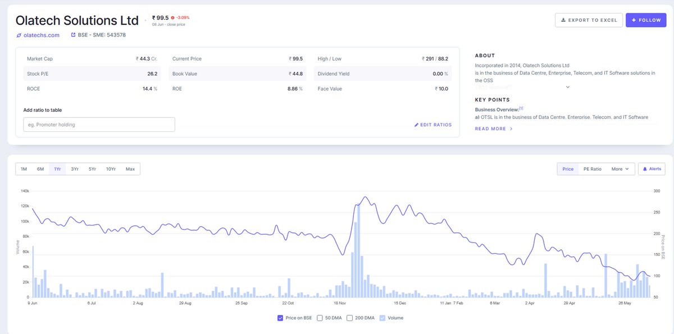Click the bell icon in Alerts button
This screenshot has width=674, height=334.
[645, 169]
